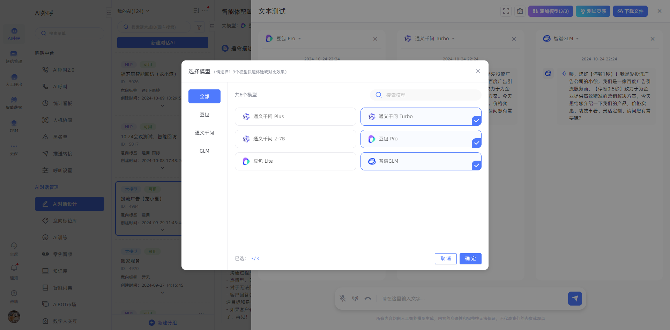Toggle fullscreen for 文本测试 panel
This screenshot has width=670, height=330.
[x=506, y=11]
